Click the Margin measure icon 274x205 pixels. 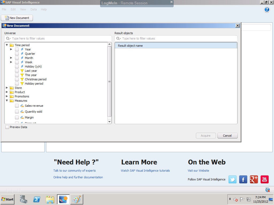point(22,117)
